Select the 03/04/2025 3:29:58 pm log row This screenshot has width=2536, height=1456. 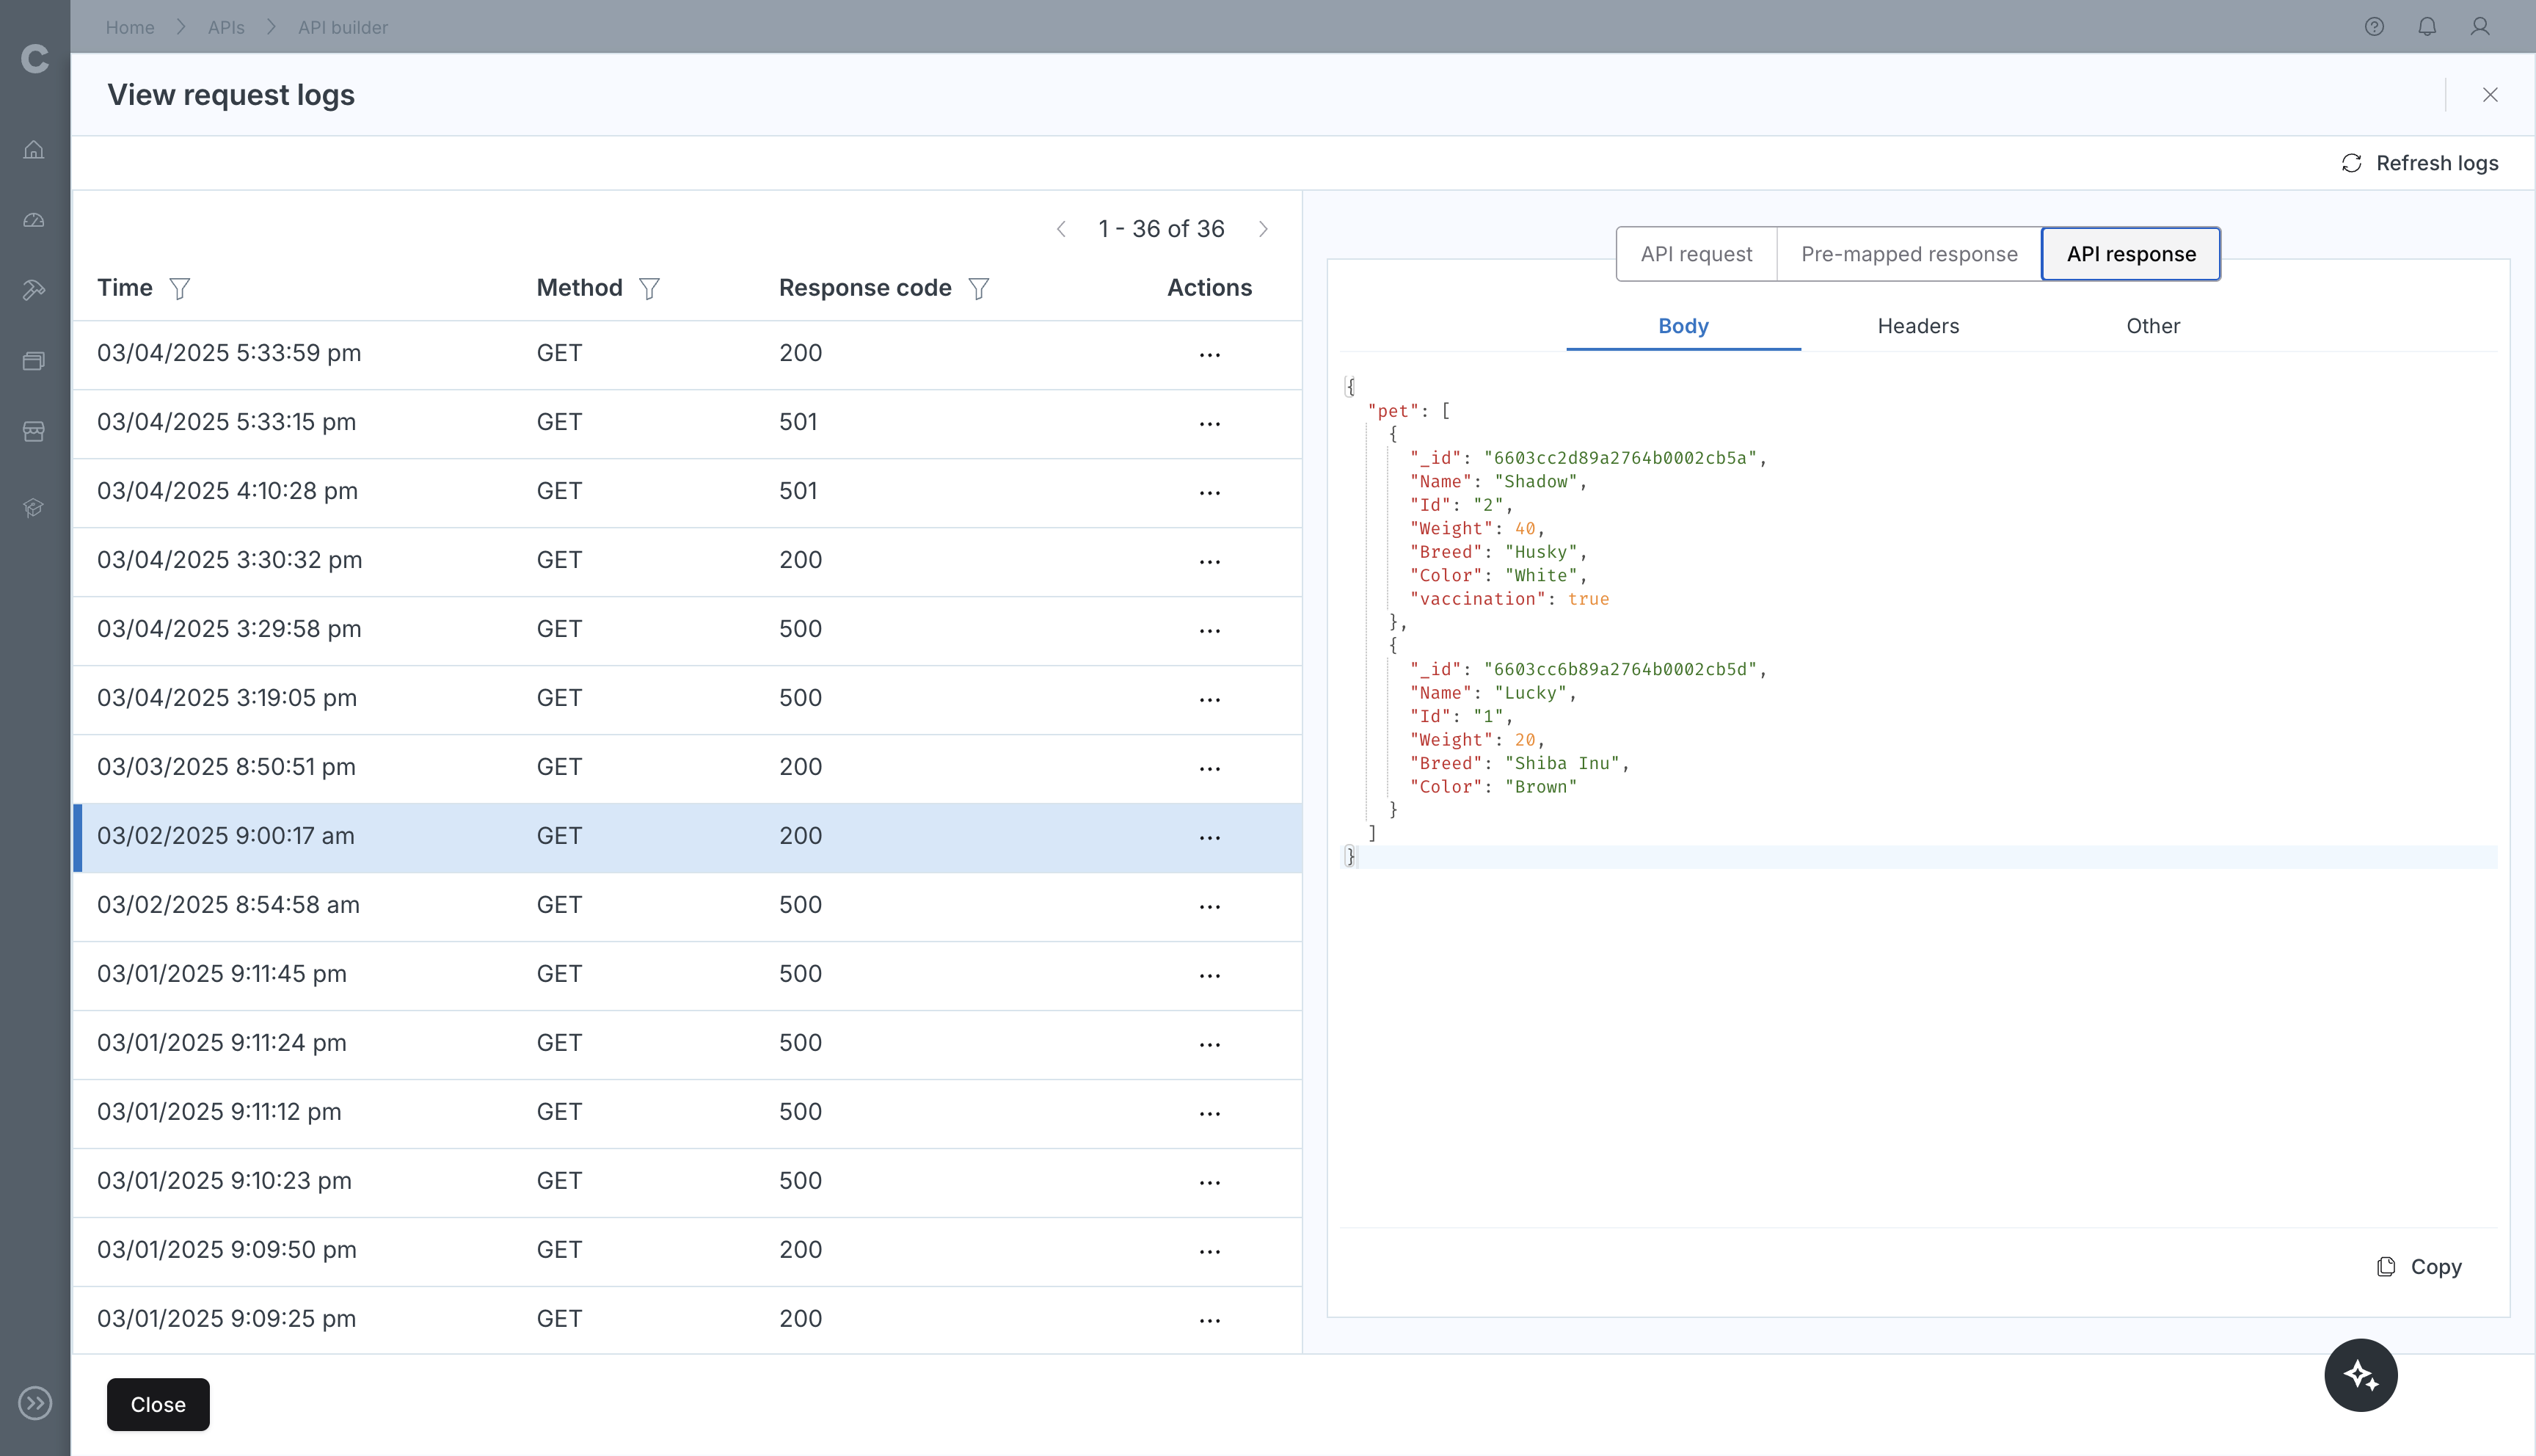point(687,630)
